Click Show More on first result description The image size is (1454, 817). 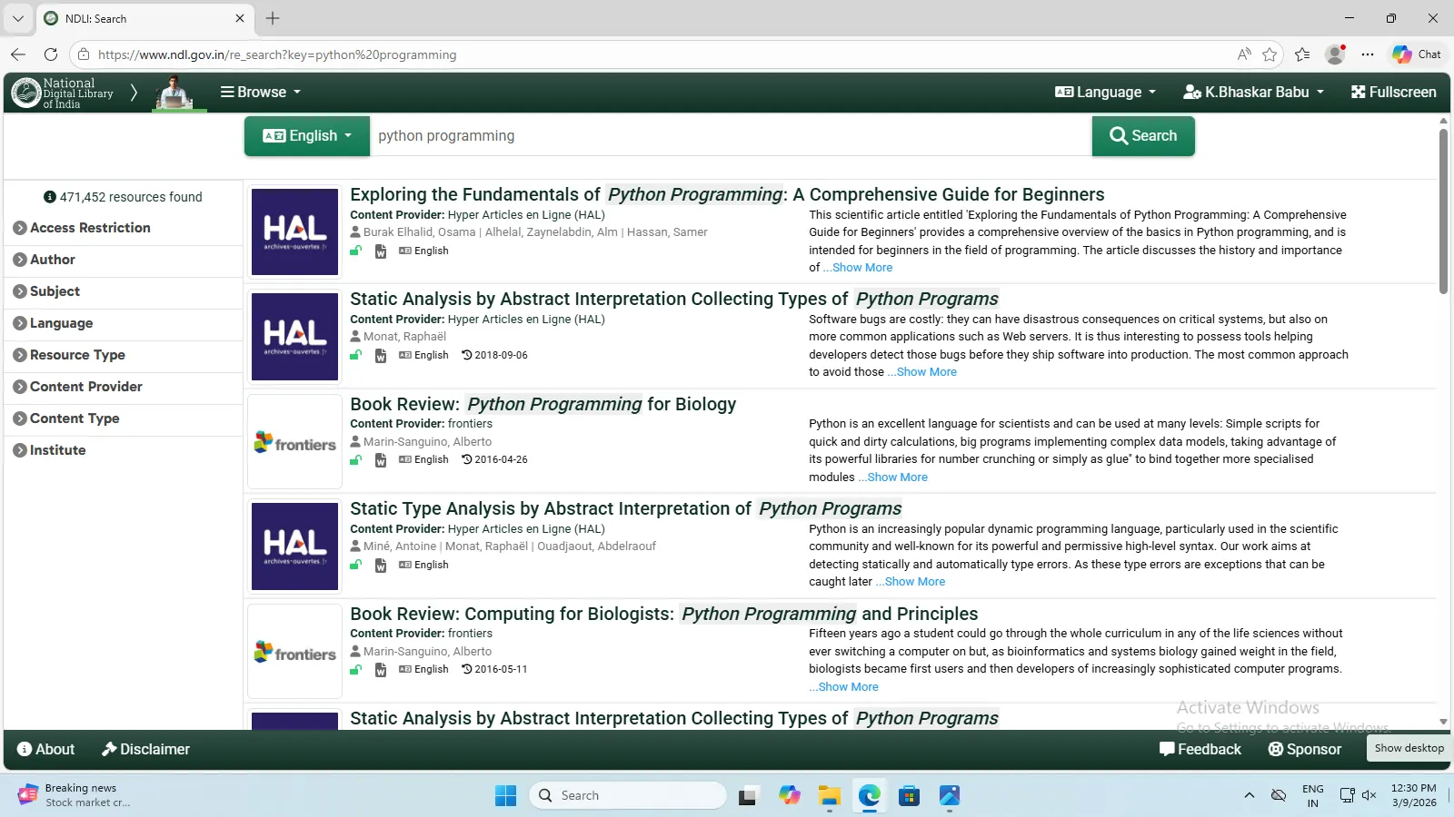coord(861,268)
